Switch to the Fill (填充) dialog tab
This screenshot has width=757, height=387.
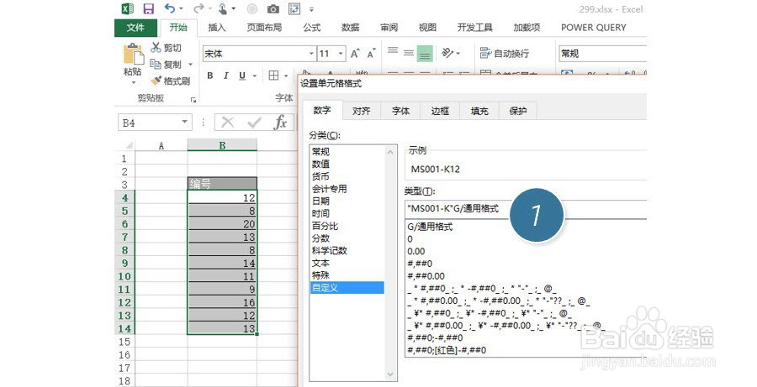(479, 111)
